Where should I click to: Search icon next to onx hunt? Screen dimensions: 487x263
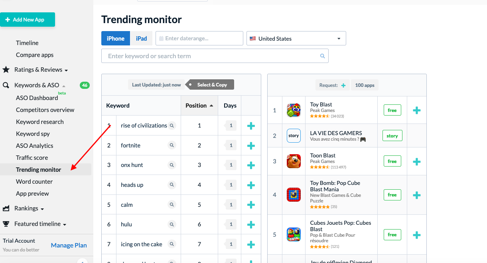pos(172,165)
